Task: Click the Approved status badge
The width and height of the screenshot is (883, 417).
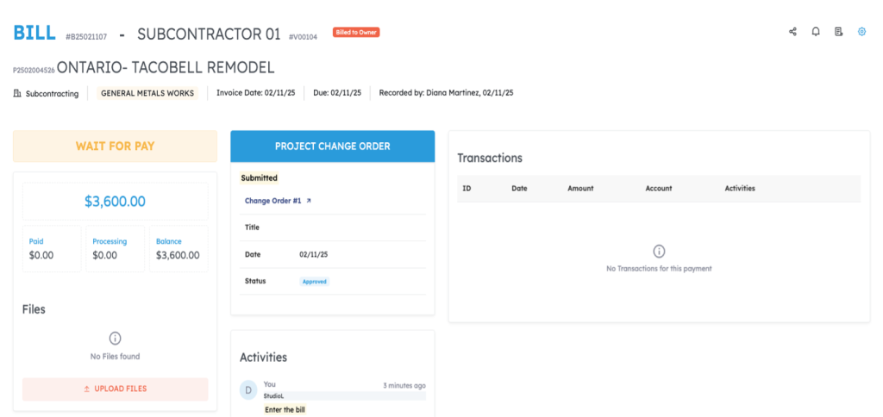Action: 315,282
